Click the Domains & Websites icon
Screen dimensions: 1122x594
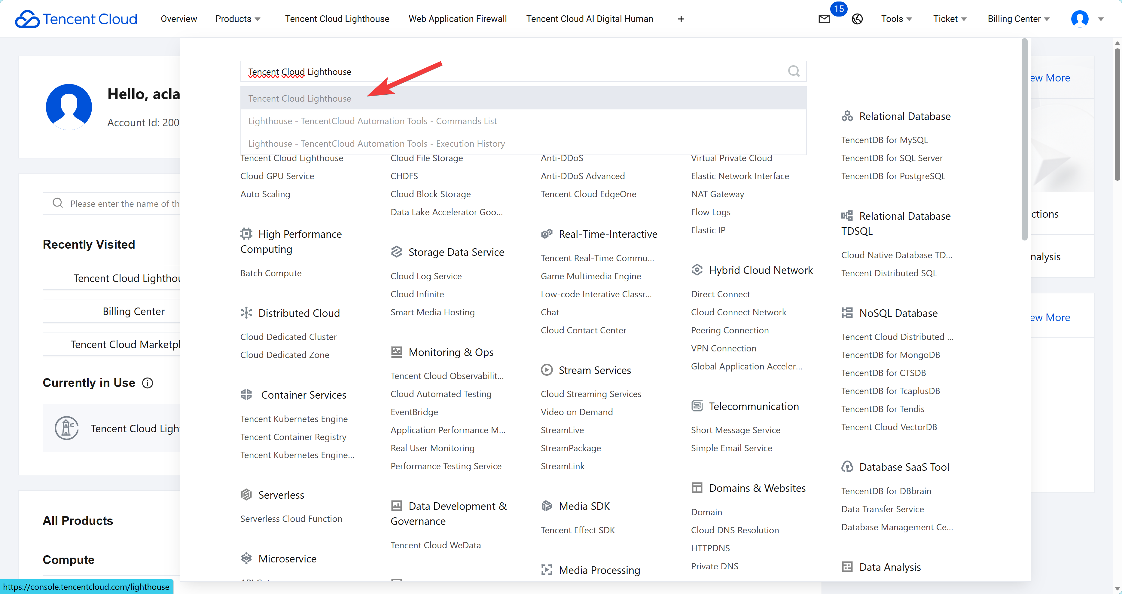coord(697,488)
